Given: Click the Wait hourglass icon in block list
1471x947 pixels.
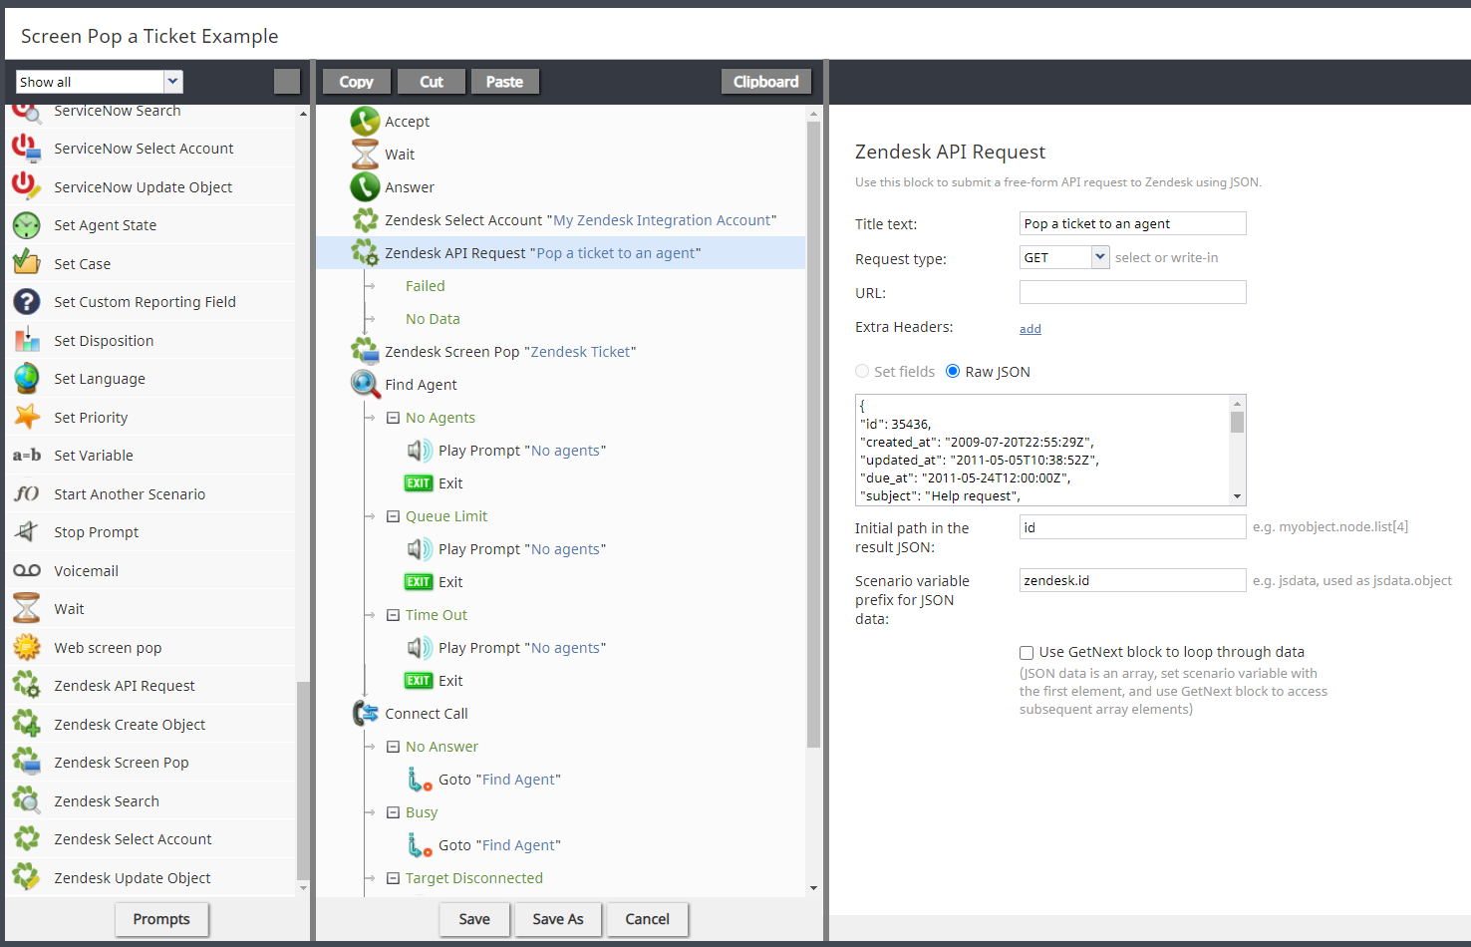Looking at the screenshot, I should pos(26,609).
